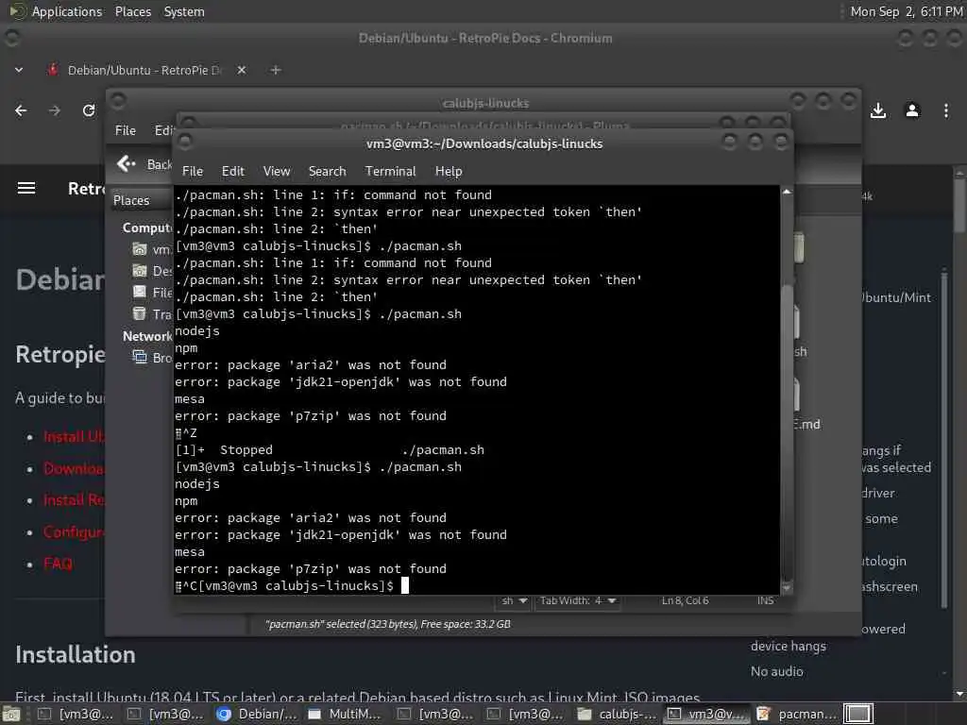Click the 'No audio' contents link
This screenshot has height=725, width=967.
(776, 671)
